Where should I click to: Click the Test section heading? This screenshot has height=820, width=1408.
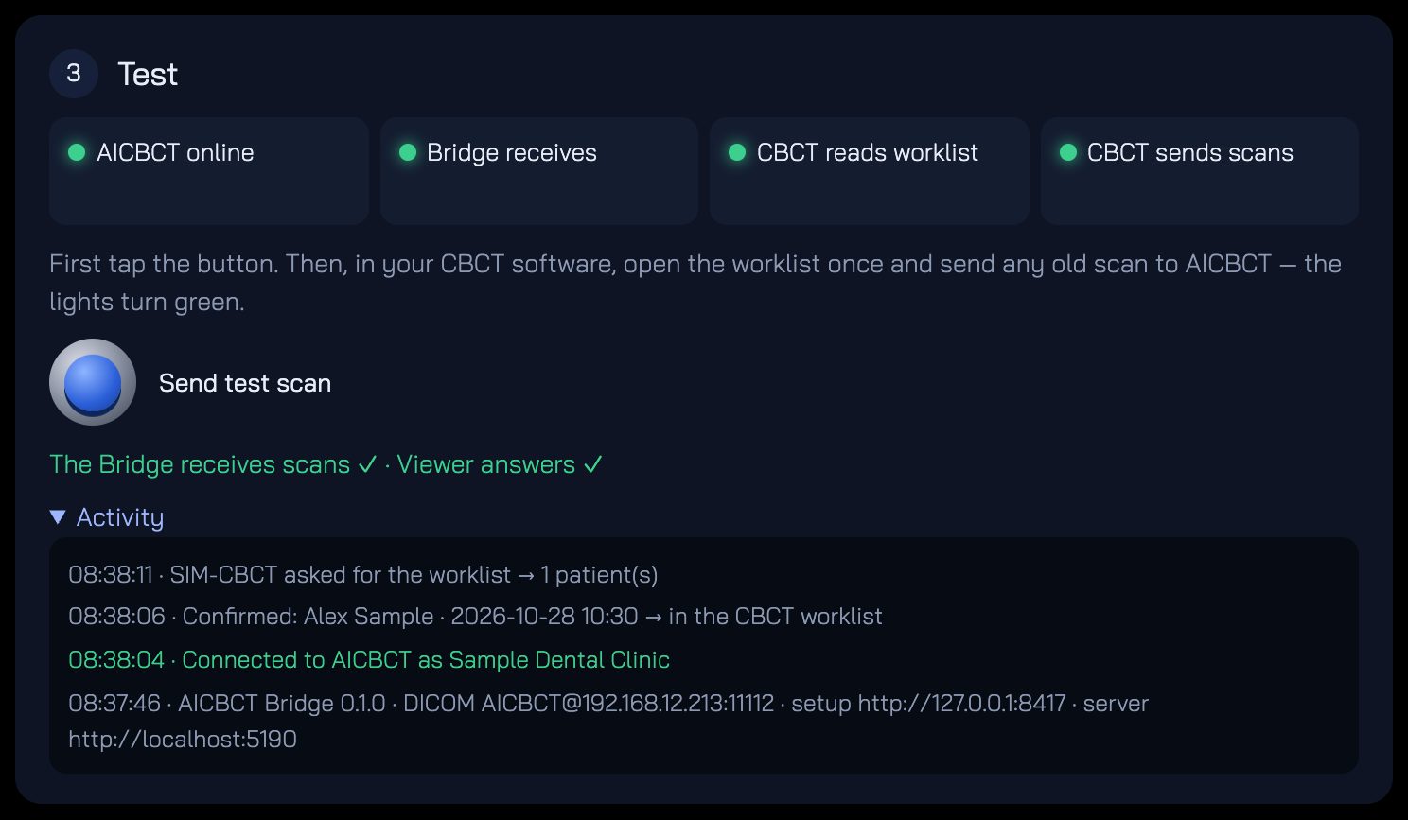tap(148, 74)
